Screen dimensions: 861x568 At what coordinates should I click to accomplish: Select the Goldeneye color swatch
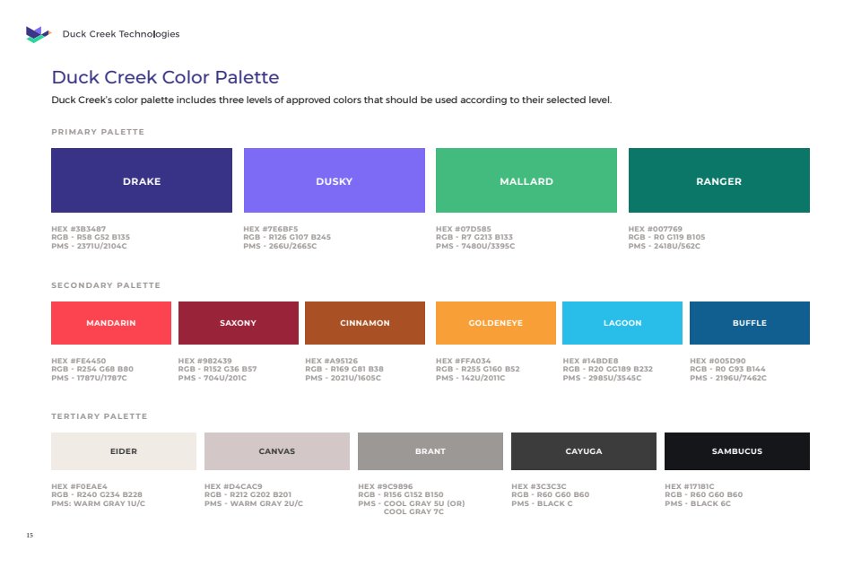tap(496, 323)
